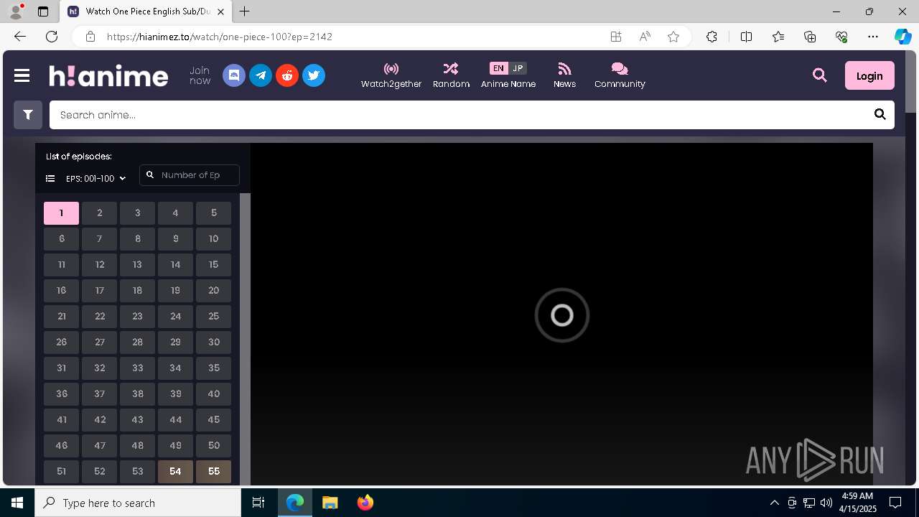Select episode 44
Screen dimensions: 919x517
[x=175, y=419]
